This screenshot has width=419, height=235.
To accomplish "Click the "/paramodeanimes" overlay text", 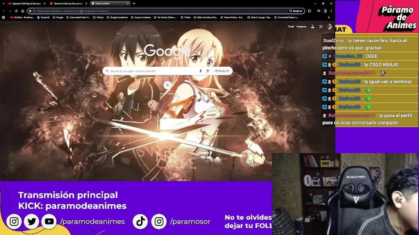I will tap(92, 222).
